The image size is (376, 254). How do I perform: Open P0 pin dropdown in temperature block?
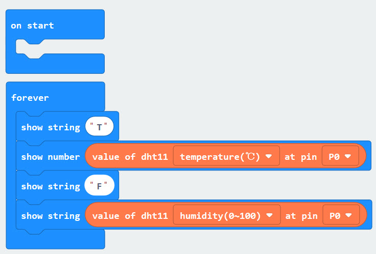tap(340, 156)
